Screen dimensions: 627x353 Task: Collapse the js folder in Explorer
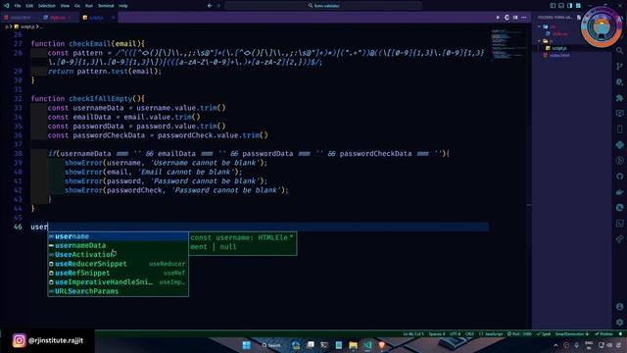[x=540, y=41]
